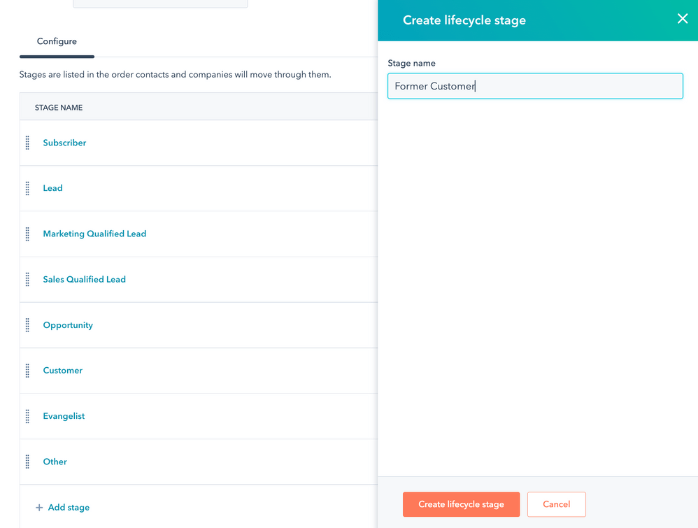Viewport: 698px width, 528px height.
Task: Click the Add stage link
Action: pyautogui.click(x=69, y=508)
